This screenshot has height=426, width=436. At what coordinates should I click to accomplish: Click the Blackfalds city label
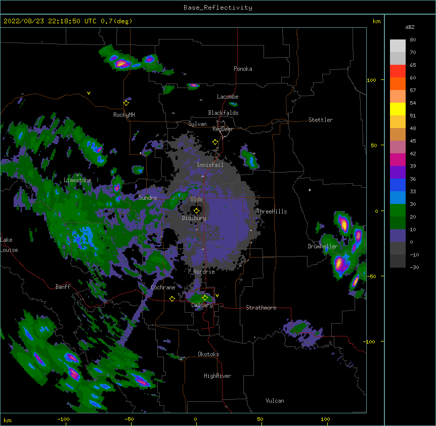223,113
